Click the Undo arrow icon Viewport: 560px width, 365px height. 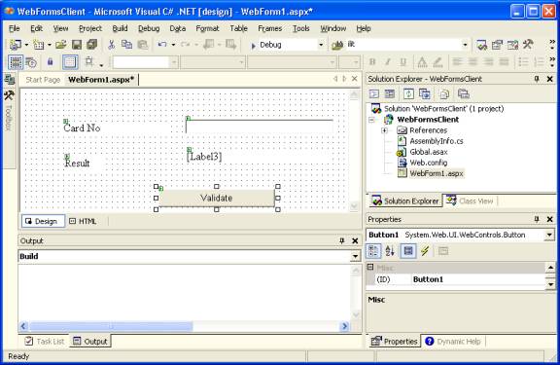point(162,45)
